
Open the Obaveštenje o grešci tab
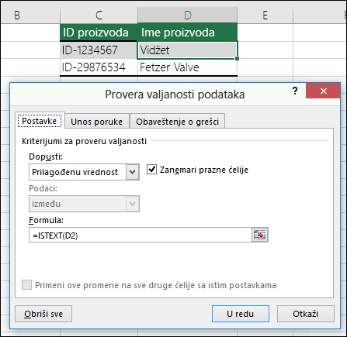[x=177, y=122]
